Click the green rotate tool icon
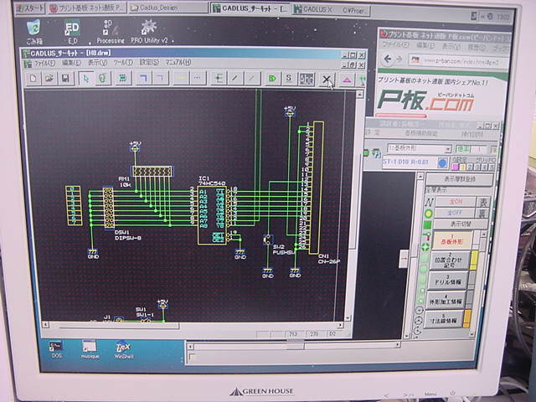The width and height of the screenshot is (536, 402). point(102,78)
